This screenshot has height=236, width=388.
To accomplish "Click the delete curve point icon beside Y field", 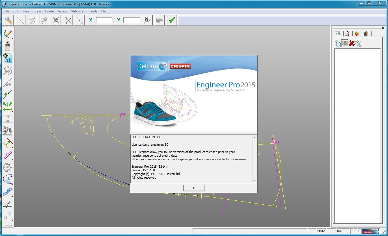I will (148, 20).
